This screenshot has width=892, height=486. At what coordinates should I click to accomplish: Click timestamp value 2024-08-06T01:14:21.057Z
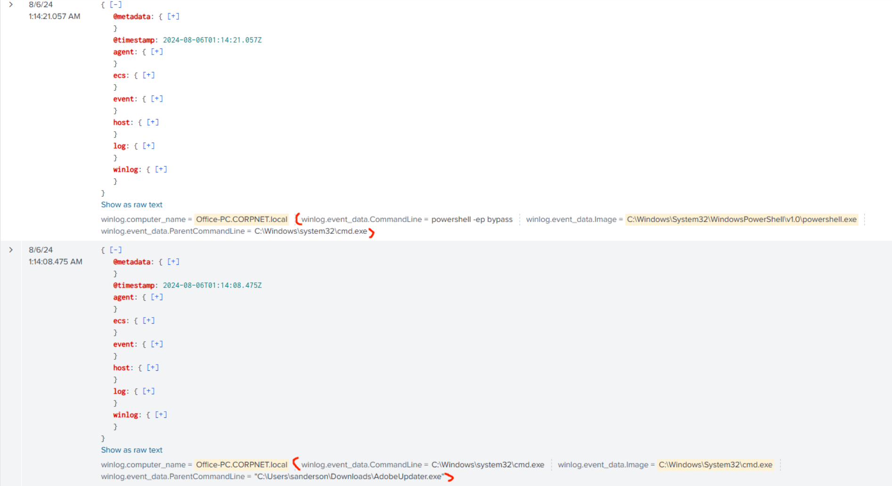tap(212, 40)
